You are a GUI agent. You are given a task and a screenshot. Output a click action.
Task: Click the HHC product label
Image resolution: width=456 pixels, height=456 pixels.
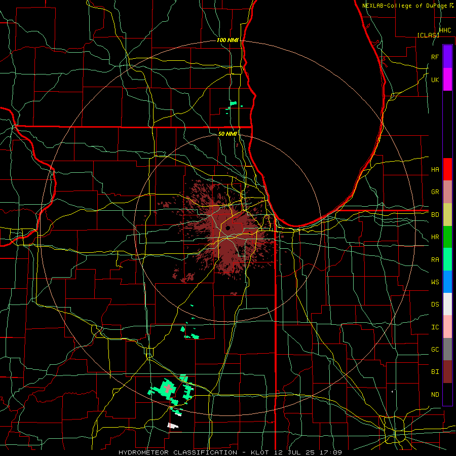(445, 30)
